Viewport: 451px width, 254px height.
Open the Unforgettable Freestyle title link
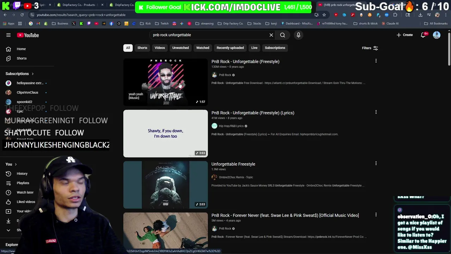coord(233,164)
